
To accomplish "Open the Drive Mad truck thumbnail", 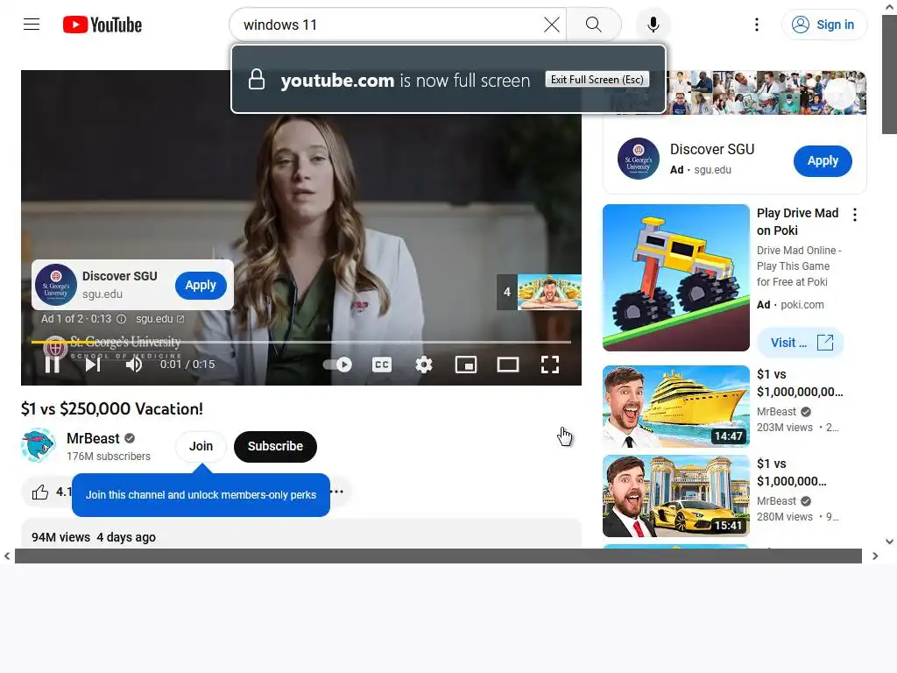I will click(675, 278).
